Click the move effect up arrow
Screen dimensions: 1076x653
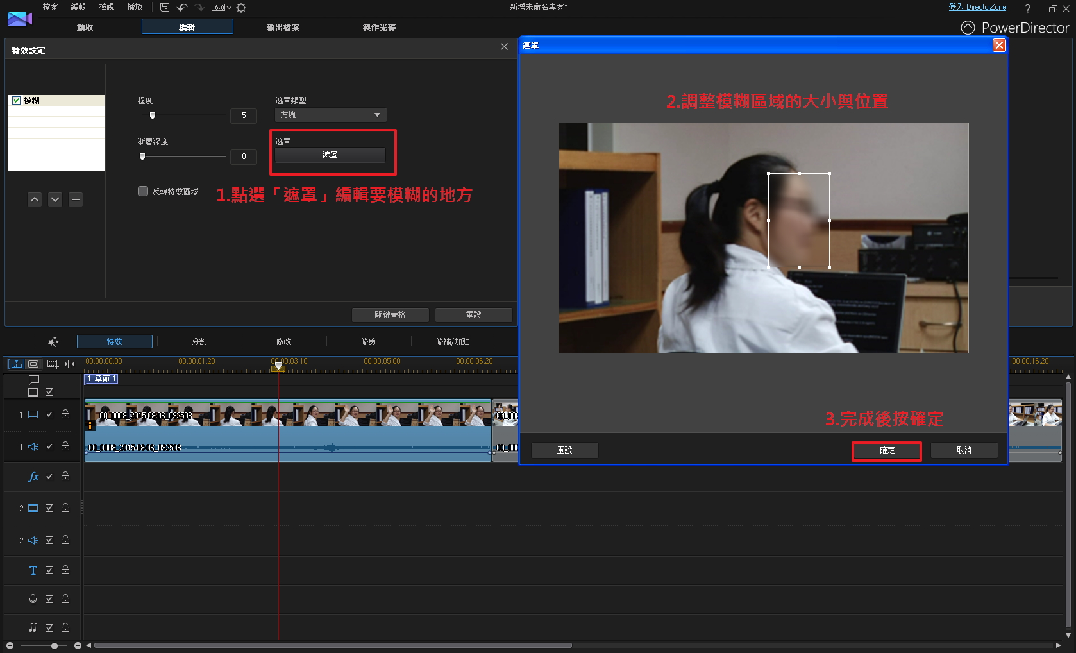[35, 199]
